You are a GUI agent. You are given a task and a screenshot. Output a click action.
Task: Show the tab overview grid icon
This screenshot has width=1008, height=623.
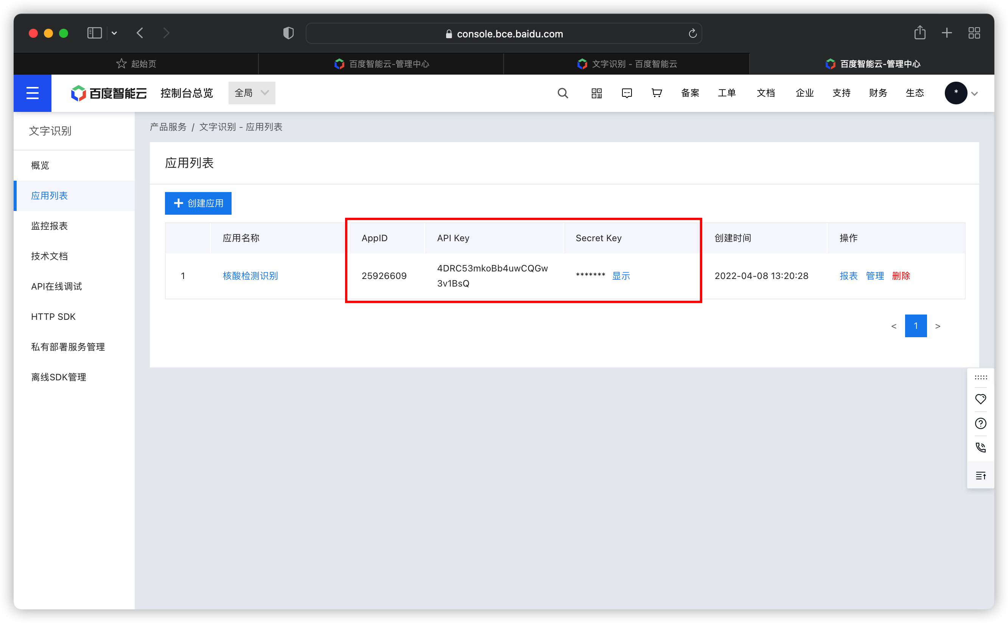pyautogui.click(x=974, y=33)
